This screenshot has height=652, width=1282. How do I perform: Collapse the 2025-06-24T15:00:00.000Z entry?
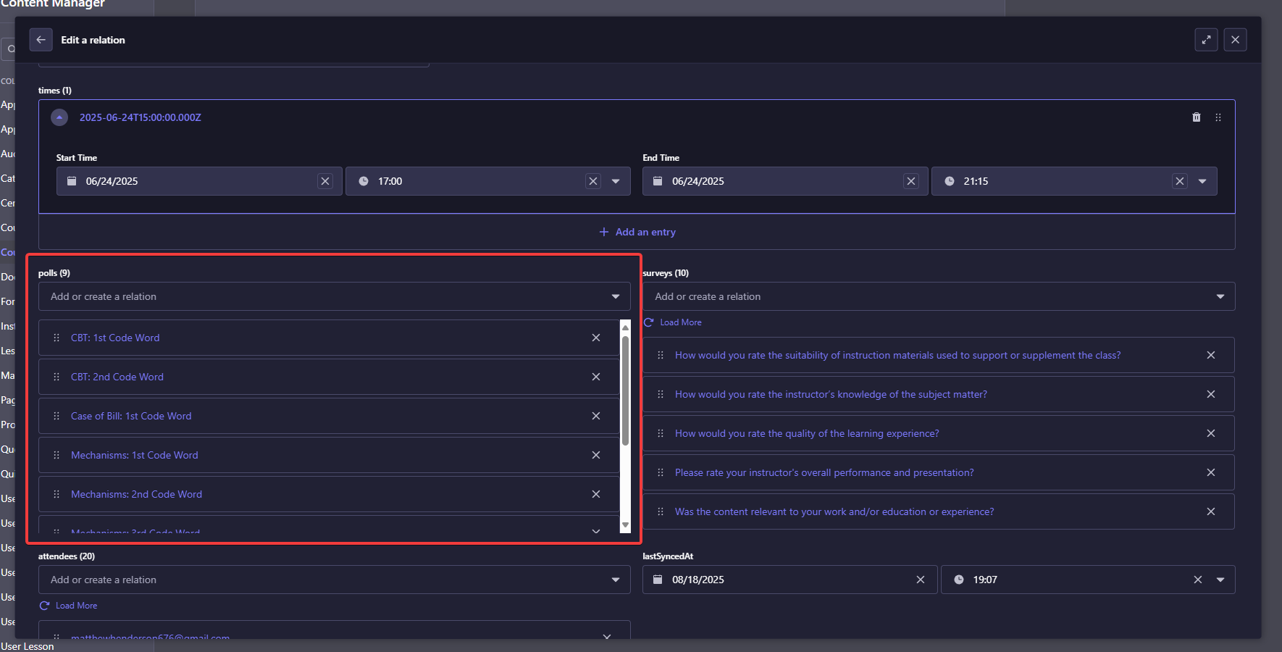pyautogui.click(x=59, y=117)
